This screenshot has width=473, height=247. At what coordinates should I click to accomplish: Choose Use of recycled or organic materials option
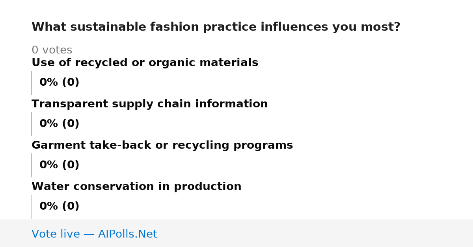click(145, 63)
